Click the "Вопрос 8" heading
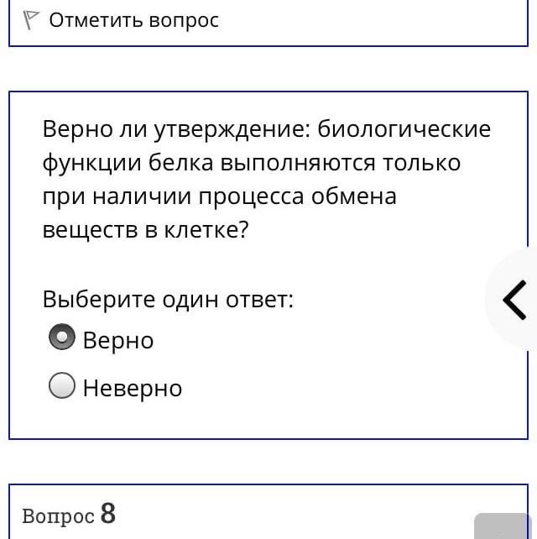Viewport: 537px width, 539px height. [69, 515]
